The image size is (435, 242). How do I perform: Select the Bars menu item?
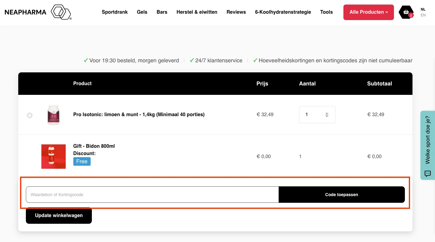coord(162,12)
